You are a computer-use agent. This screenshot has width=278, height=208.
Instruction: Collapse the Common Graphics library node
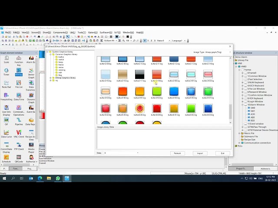(50, 55)
